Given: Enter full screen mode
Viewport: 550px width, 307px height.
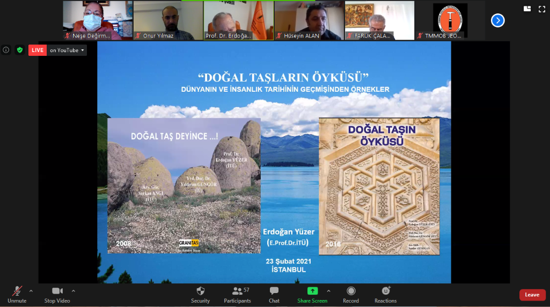Looking at the screenshot, I should tap(542, 9).
